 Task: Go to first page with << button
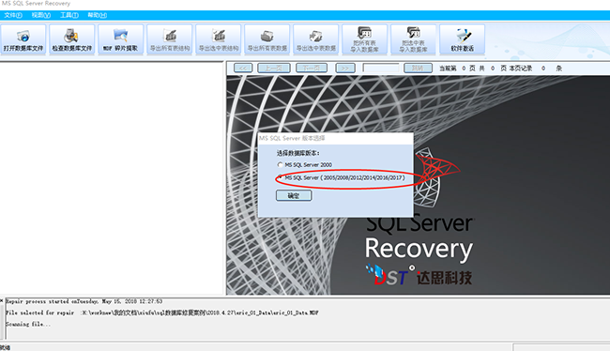pyautogui.click(x=243, y=69)
